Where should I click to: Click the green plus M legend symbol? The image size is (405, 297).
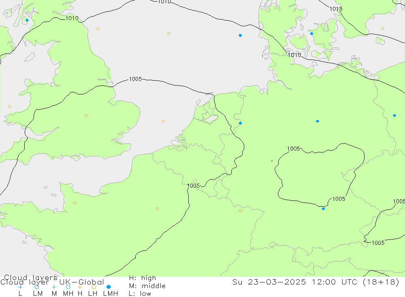pyautogui.click(x=54, y=287)
